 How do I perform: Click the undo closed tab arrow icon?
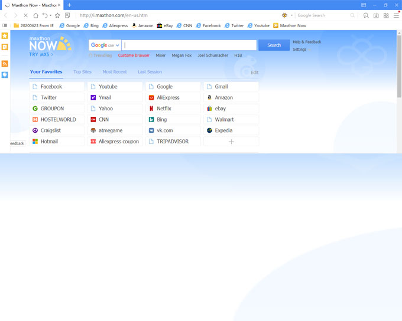[x=45, y=15]
